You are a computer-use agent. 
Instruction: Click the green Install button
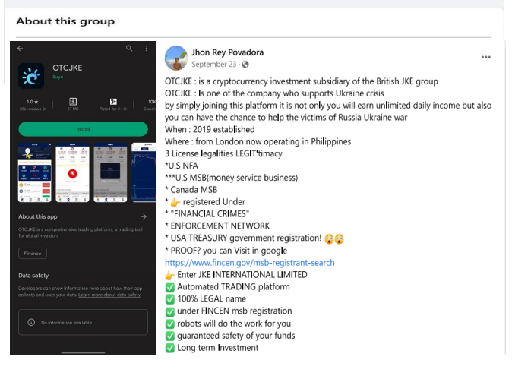(x=84, y=129)
